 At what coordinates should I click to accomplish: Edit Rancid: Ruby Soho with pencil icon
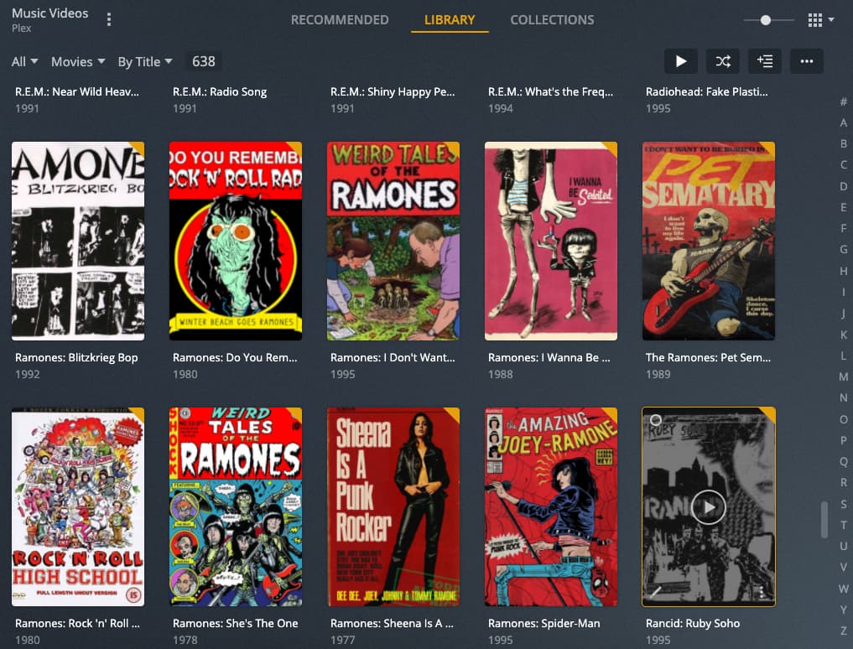click(656, 592)
